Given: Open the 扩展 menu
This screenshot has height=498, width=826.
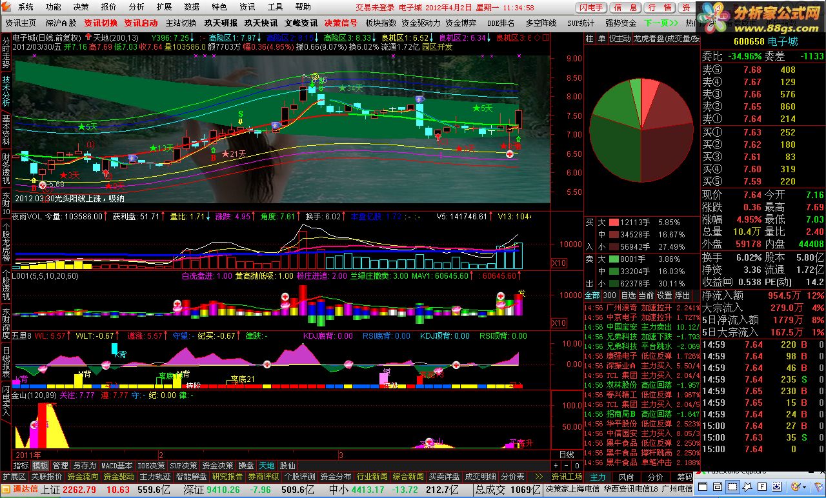Looking at the screenshot, I should click(x=164, y=7).
